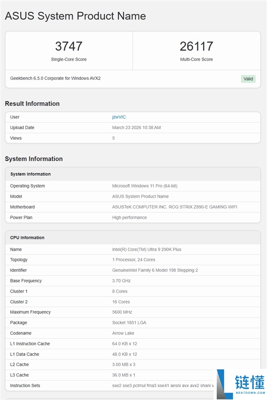Click the green Valid badge

(248, 79)
